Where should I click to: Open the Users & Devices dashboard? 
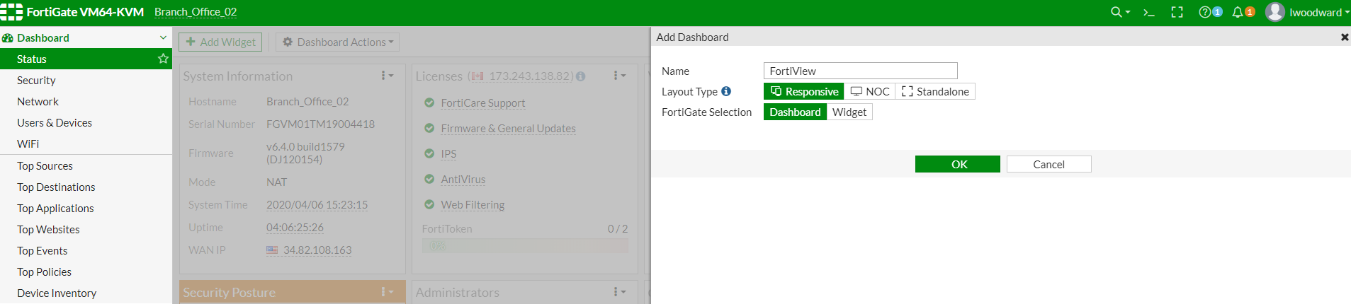(x=86, y=122)
